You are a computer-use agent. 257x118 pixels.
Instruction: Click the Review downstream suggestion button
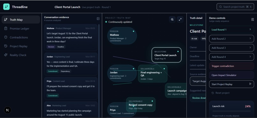tap(198, 98)
